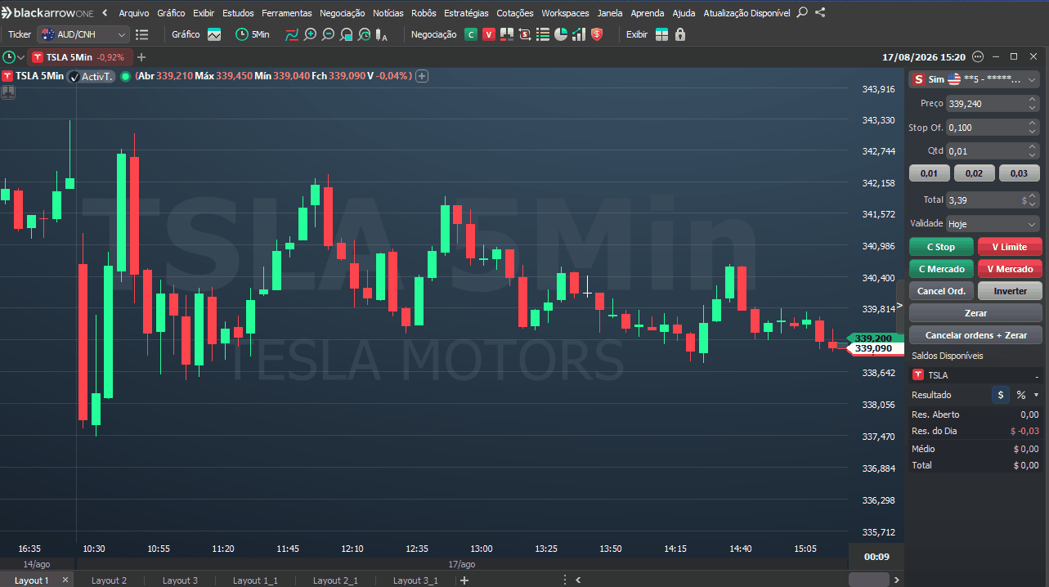1049x587 pixels.
Task: Increase Qtd with up stepper arrow
Action: pyautogui.click(x=1033, y=147)
